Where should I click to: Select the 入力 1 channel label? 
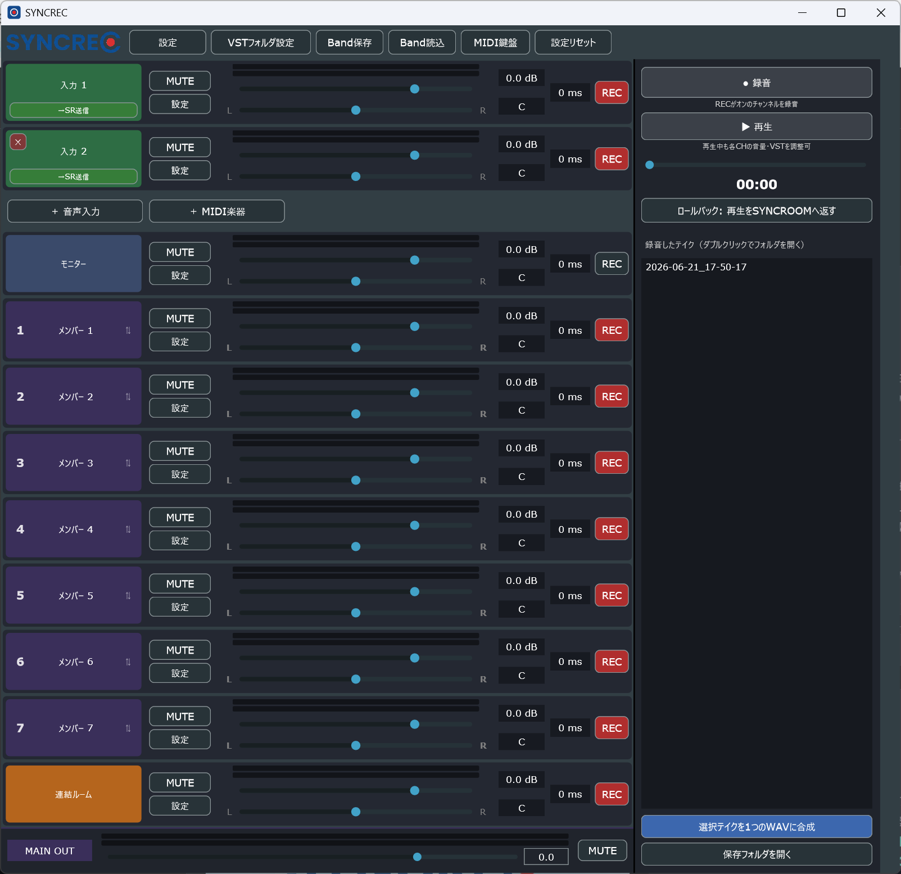pyautogui.click(x=74, y=85)
